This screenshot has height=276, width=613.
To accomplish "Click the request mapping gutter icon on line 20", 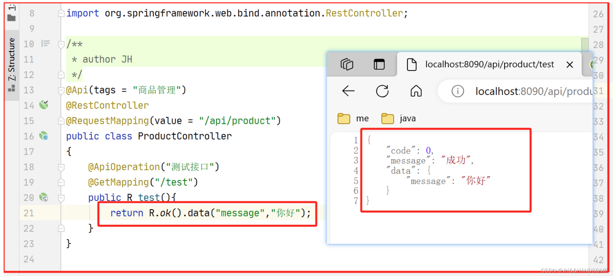I will point(44,197).
